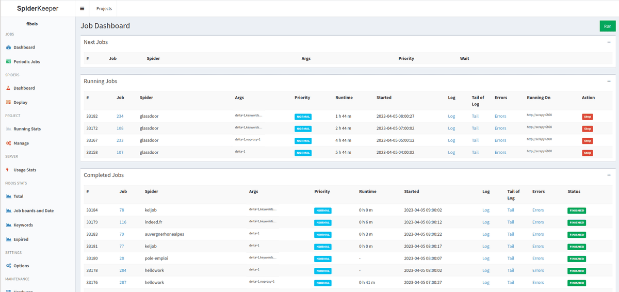Click the 5 h 44 m runtime cell
619x292 pixels.
343,153
